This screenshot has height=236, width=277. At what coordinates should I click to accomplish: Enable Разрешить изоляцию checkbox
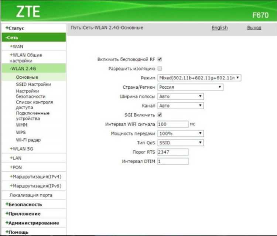160,68
